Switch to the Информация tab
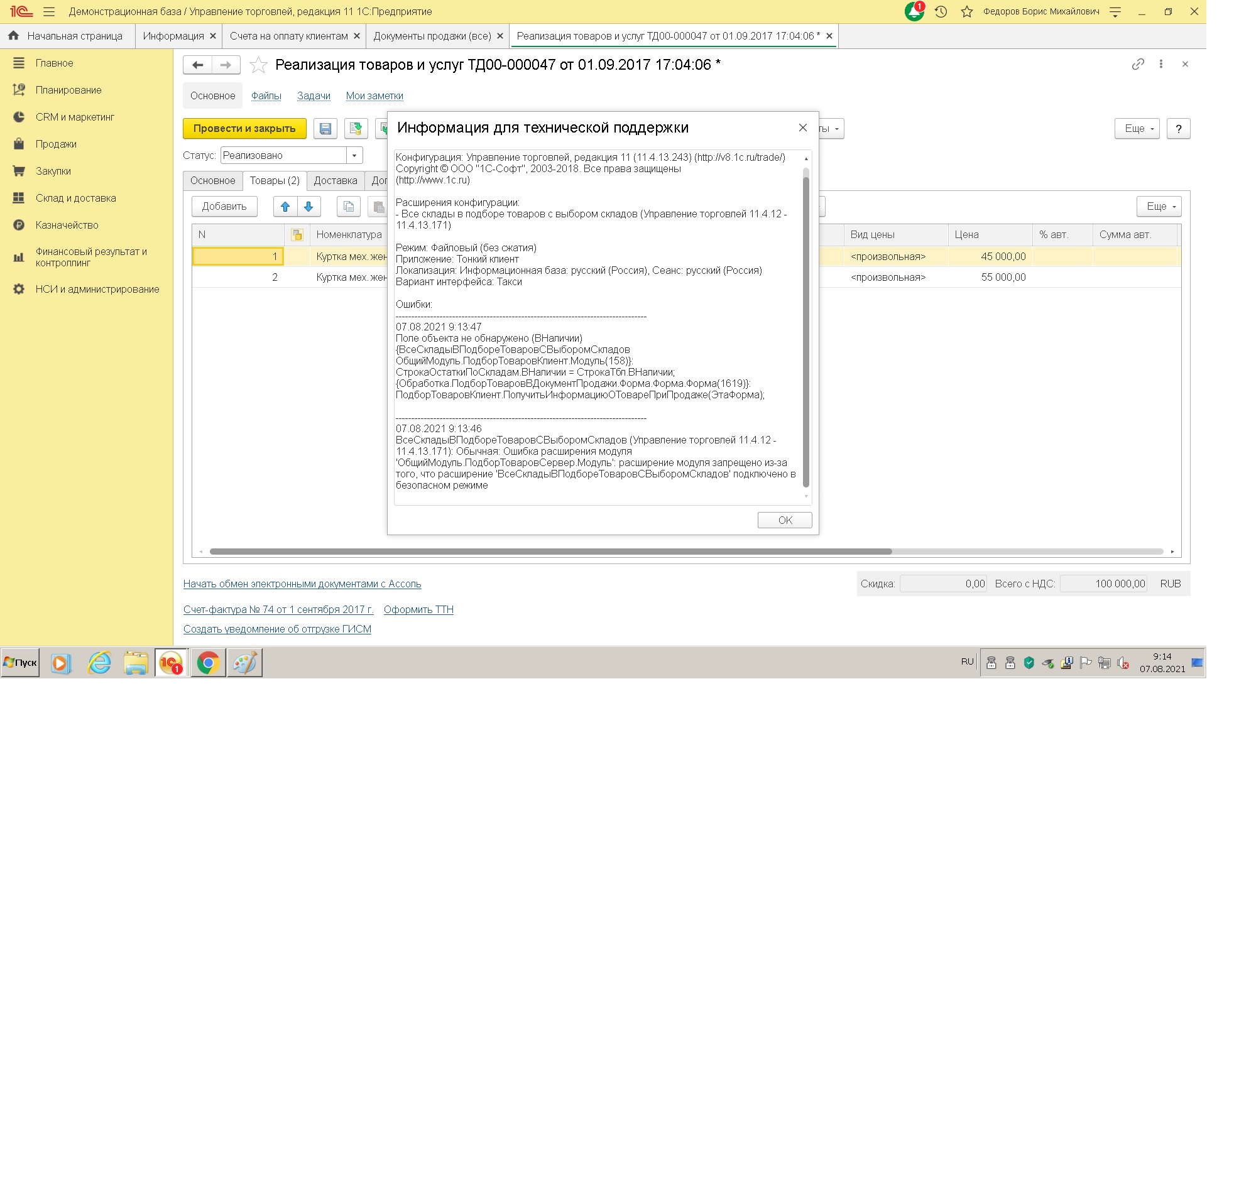 pyautogui.click(x=173, y=36)
